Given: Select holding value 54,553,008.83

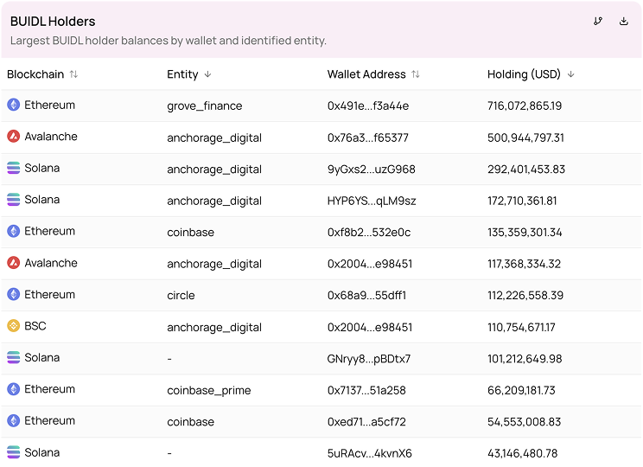Looking at the screenshot, I should 524,422.
